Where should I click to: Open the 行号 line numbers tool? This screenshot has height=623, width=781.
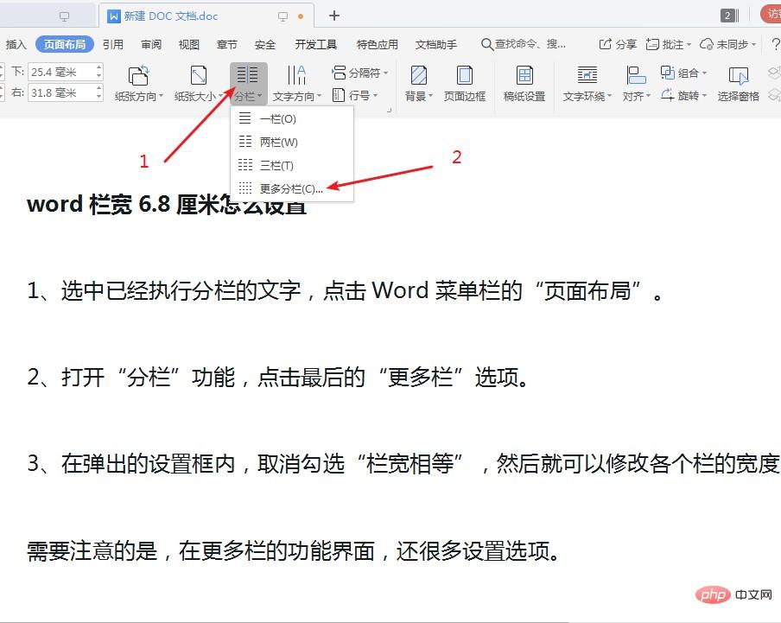coord(355,95)
